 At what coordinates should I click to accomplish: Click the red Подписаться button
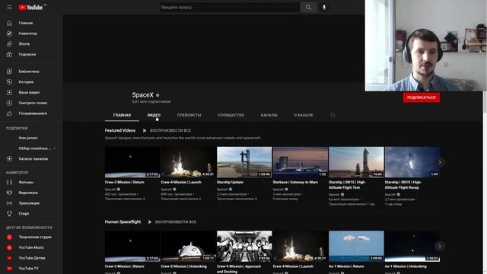(x=421, y=97)
